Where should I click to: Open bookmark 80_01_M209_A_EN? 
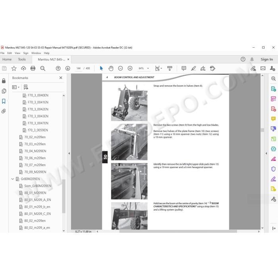[38, 200]
